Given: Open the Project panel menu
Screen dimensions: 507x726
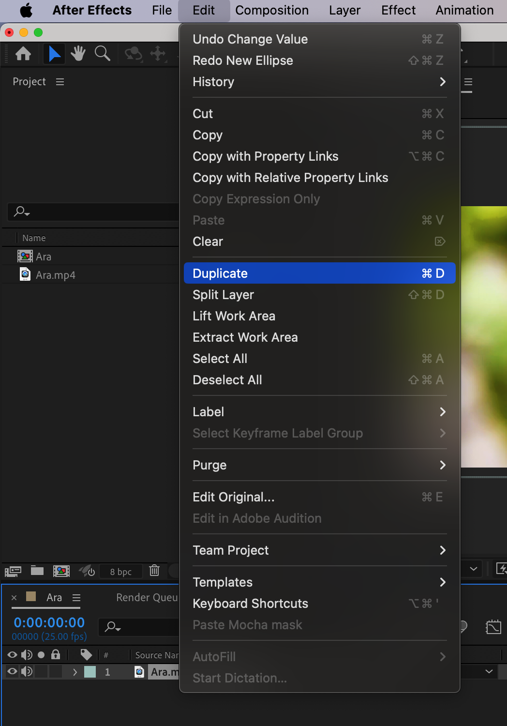Looking at the screenshot, I should (x=60, y=82).
